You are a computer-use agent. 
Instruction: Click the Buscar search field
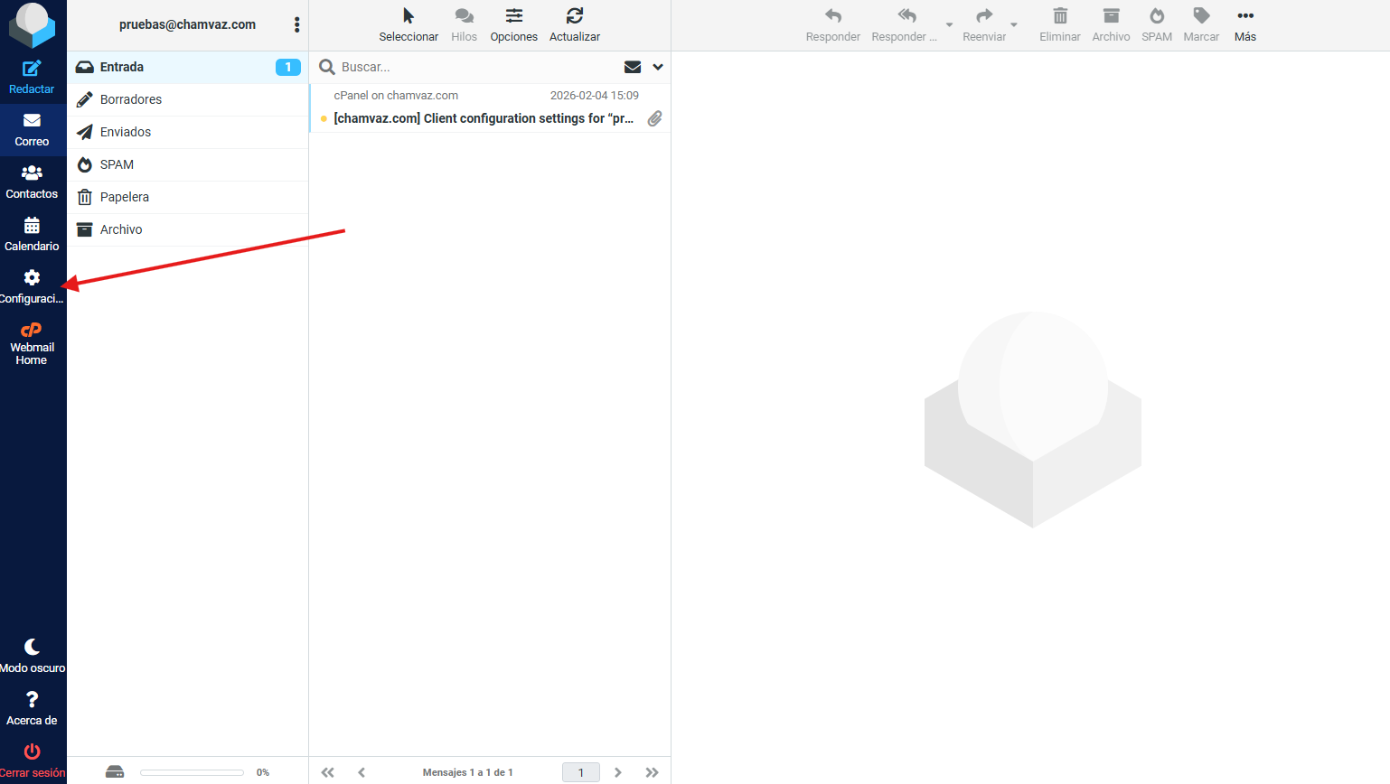pyautogui.click(x=474, y=67)
